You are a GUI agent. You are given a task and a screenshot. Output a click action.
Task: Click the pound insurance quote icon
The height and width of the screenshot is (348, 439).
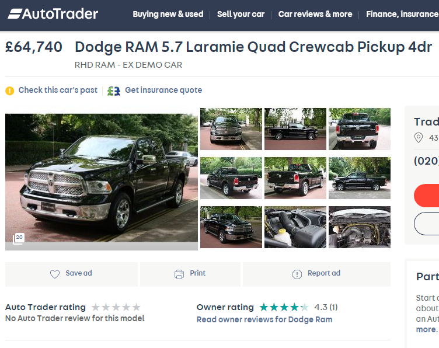114,91
